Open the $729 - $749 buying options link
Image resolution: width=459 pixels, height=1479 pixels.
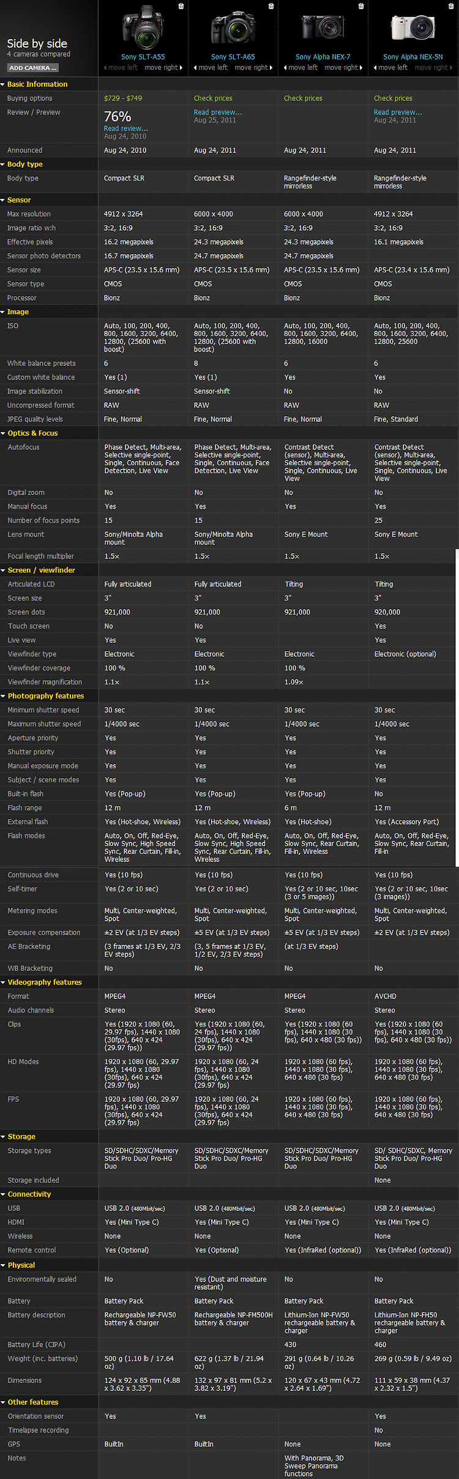pos(123,99)
